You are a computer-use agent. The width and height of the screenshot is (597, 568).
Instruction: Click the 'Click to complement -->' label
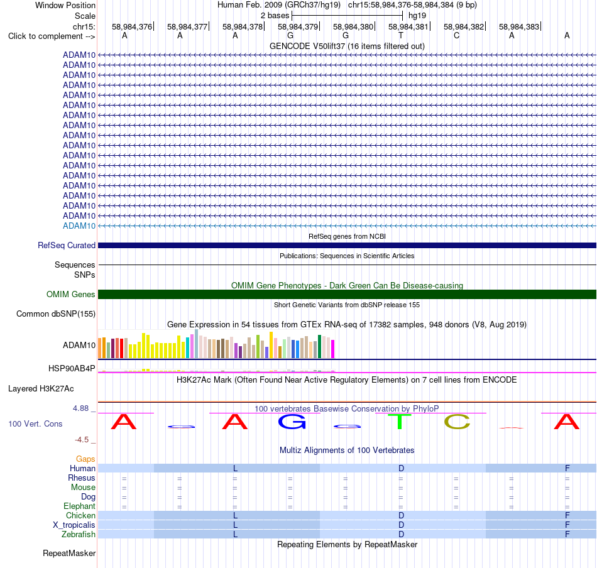point(52,36)
